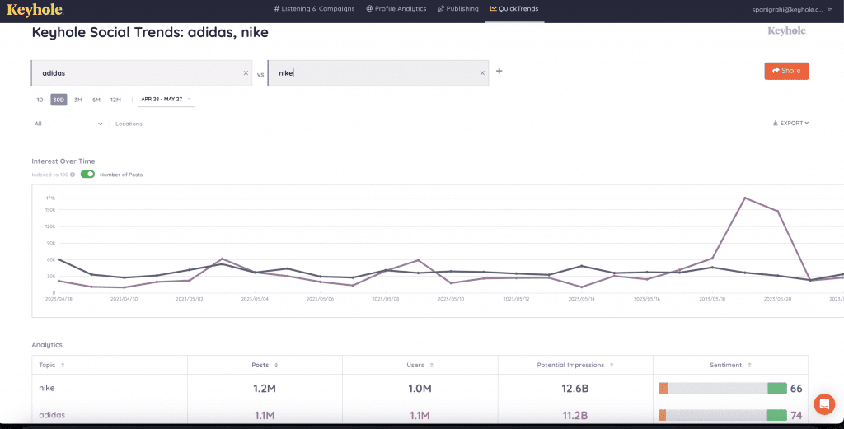This screenshot has width=844, height=429.
Task: Open the Publishing tab
Action: pos(458,8)
